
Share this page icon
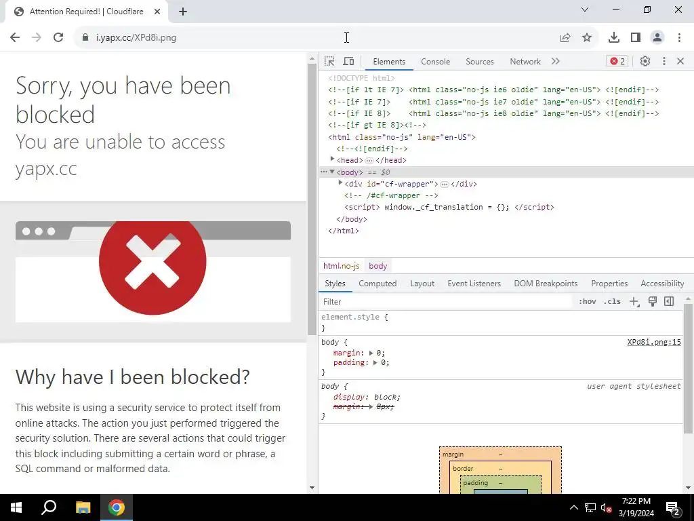coord(565,38)
